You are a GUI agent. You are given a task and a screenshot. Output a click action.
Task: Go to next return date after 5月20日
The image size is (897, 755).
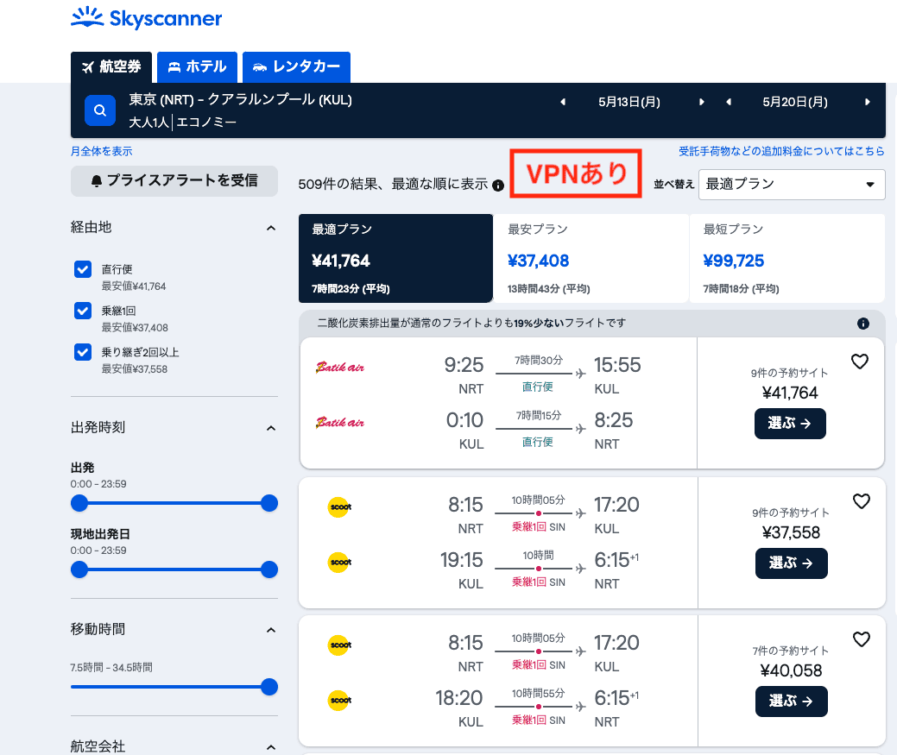(868, 102)
